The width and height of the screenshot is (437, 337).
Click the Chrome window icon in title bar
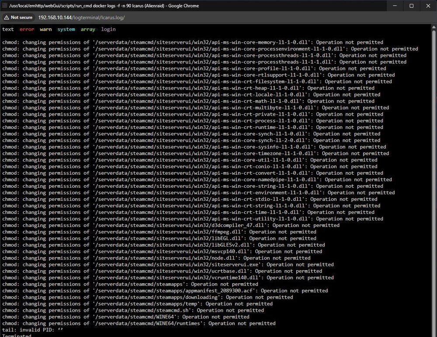pos(5,6)
